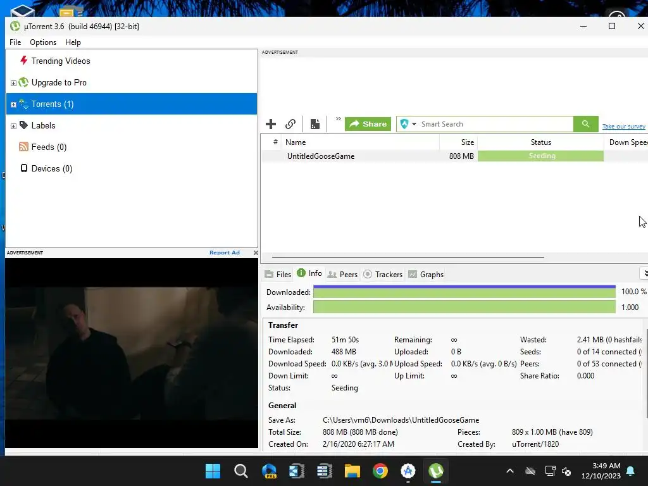Viewport: 648px width, 486px height.
Task: Click the green magnifier search button
Action: pyautogui.click(x=585, y=124)
